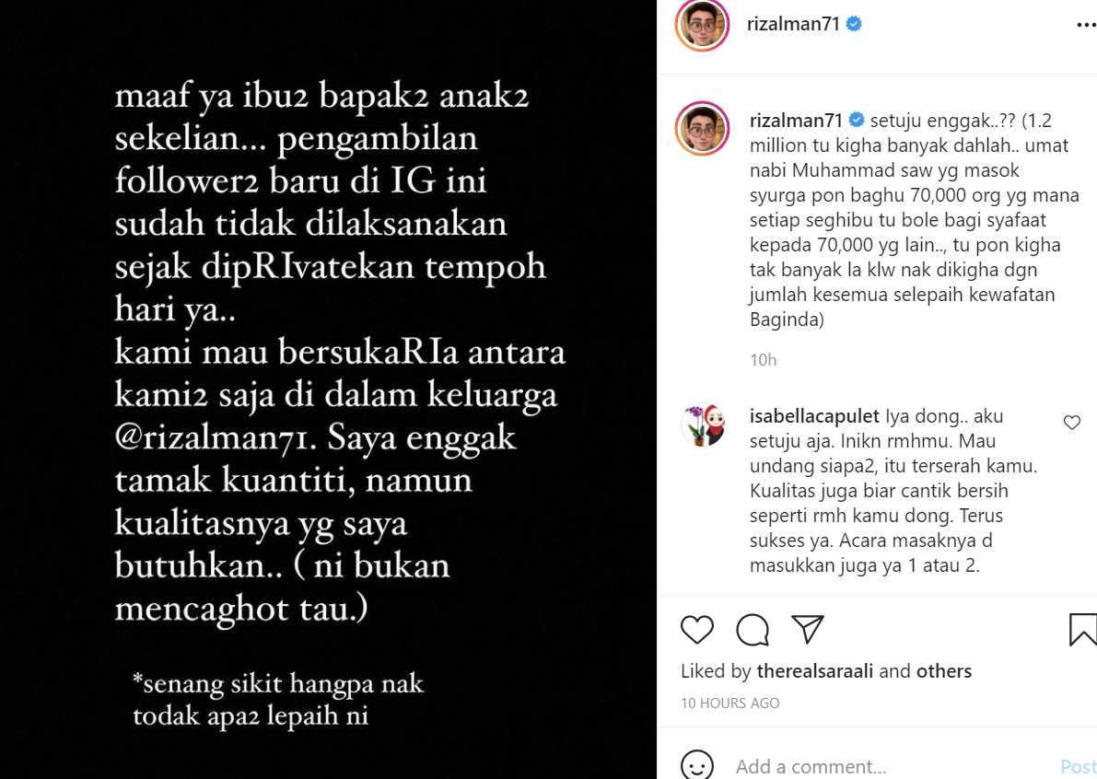Click the Post button
1097x779 pixels.
[1078, 767]
